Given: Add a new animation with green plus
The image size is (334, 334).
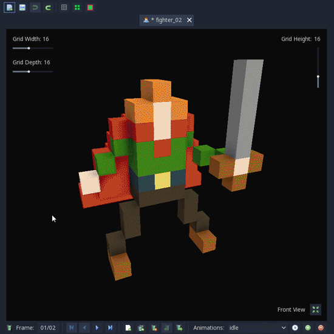Looking at the screenshot, I should point(308,327).
